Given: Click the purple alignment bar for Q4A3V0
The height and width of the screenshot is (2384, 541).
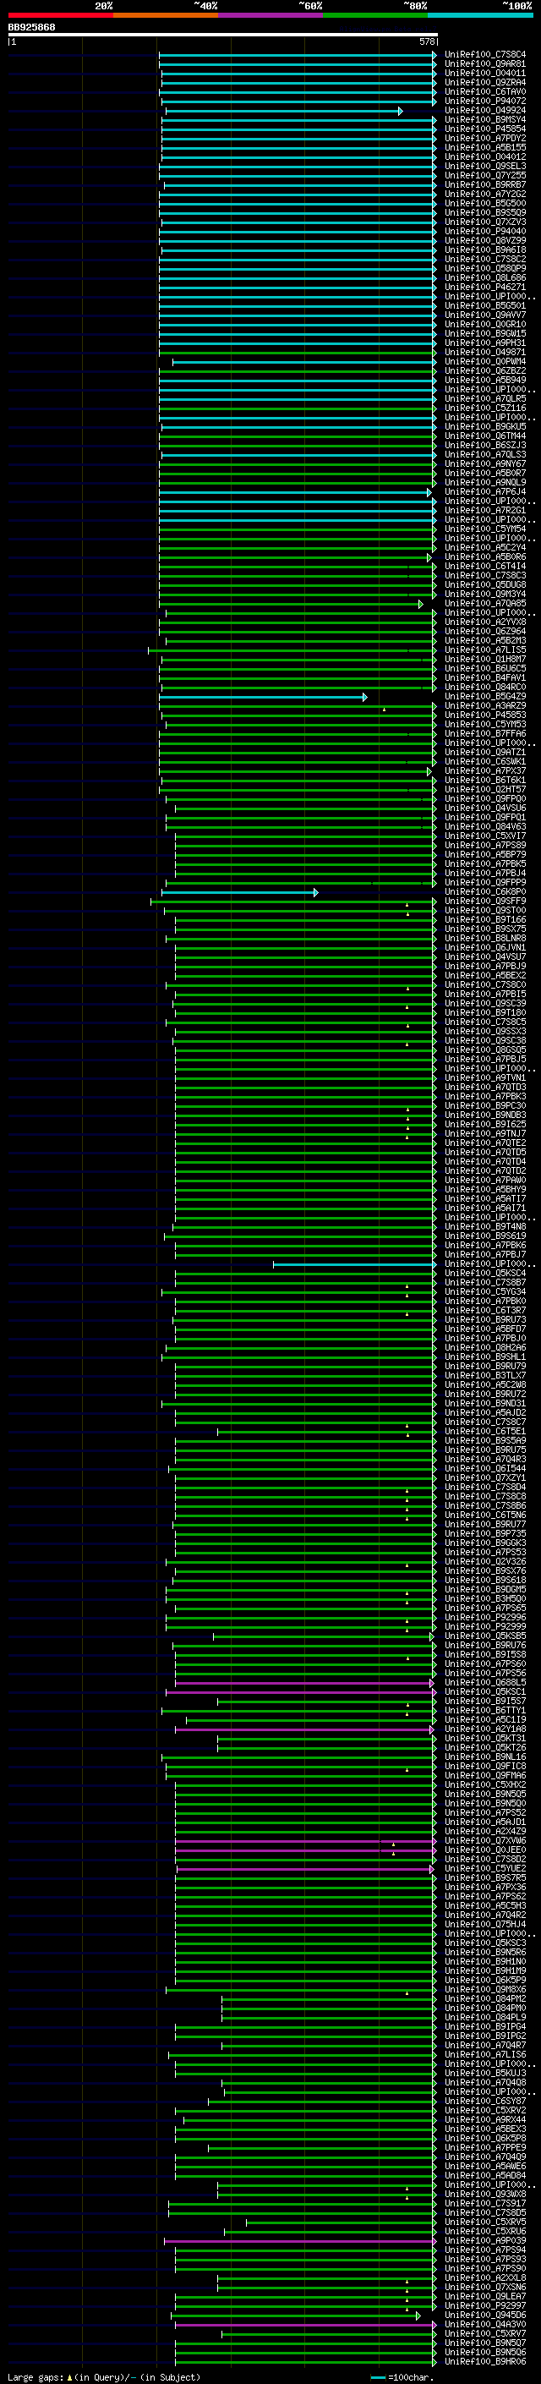Looking at the screenshot, I should point(305,2325).
